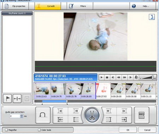Step back one frame
Viewport: 159px width, 134px height.
tap(113, 77)
